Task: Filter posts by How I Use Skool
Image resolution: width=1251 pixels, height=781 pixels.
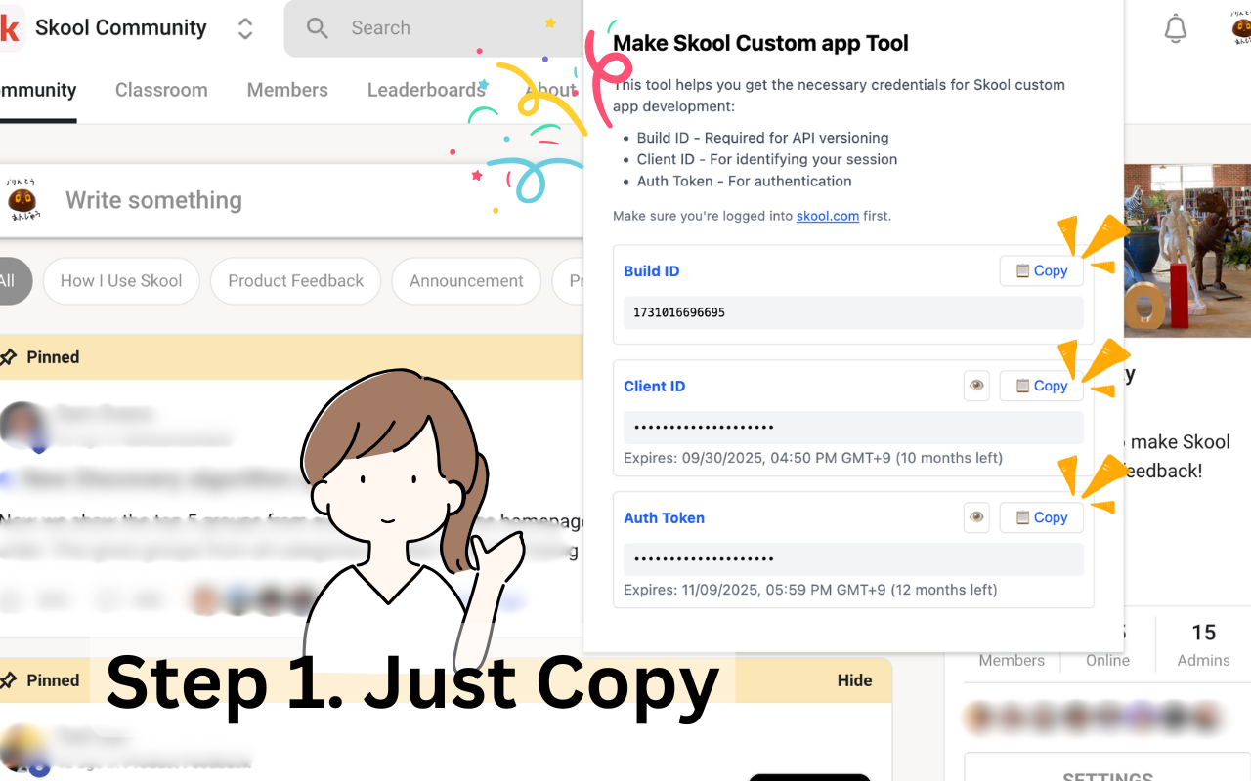Action: click(121, 281)
